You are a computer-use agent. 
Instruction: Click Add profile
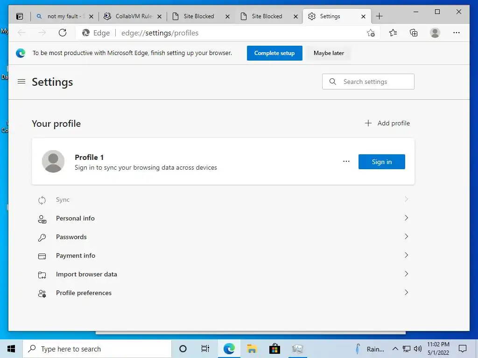[387, 123]
